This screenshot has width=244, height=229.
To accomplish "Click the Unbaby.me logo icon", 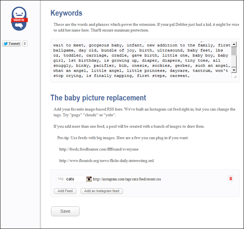I will click(x=19, y=19).
